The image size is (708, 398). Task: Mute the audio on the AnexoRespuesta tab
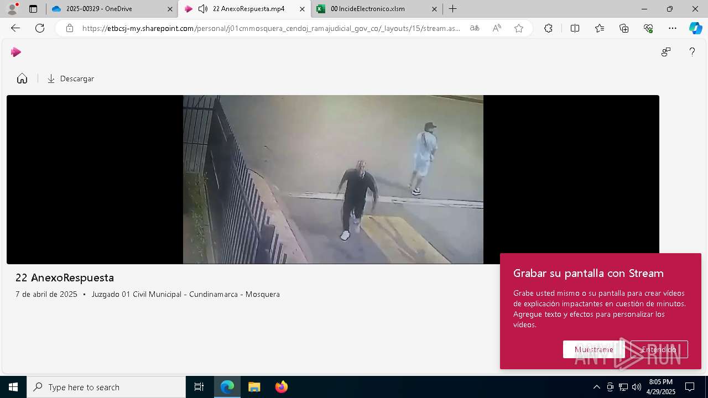(x=203, y=9)
